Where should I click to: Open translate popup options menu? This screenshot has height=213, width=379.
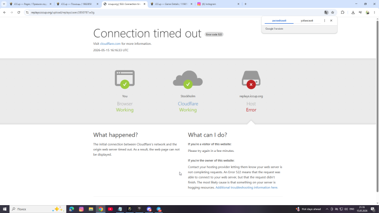point(324,21)
